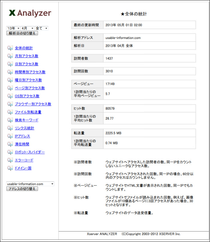Click magnifier icon beside 検索キーワード

tap(10, 120)
